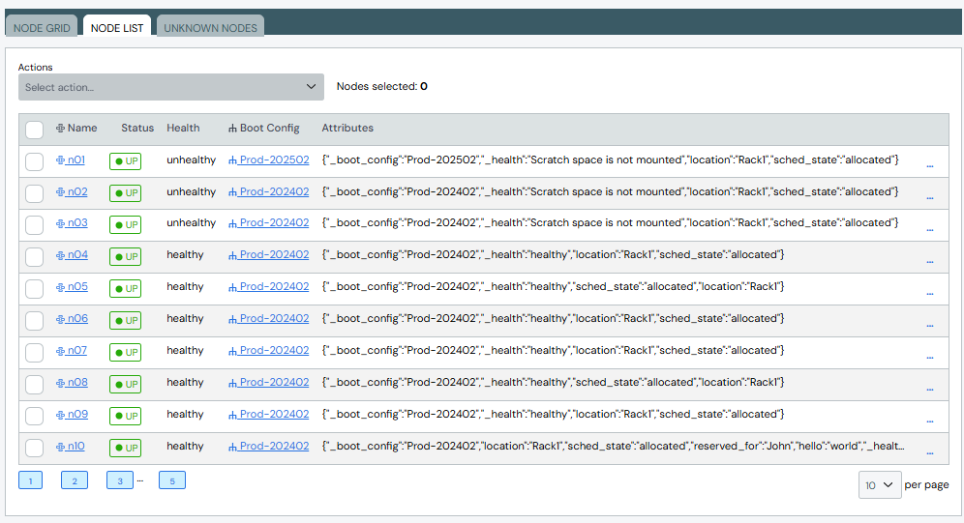Jump to page 5 of results

(x=171, y=480)
